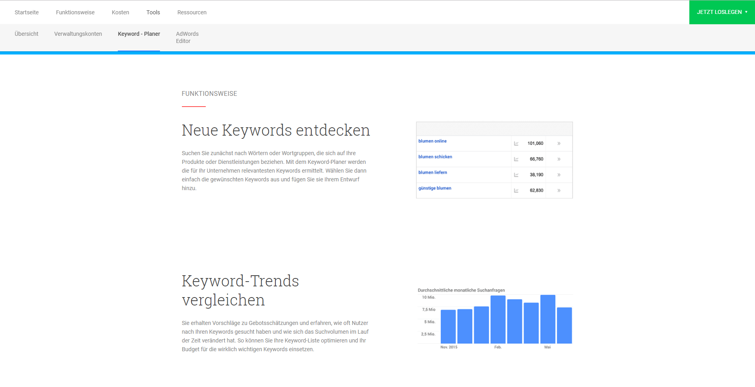The width and height of the screenshot is (755, 387).
Task: Go to Startseite in top navigation
Action: point(27,12)
